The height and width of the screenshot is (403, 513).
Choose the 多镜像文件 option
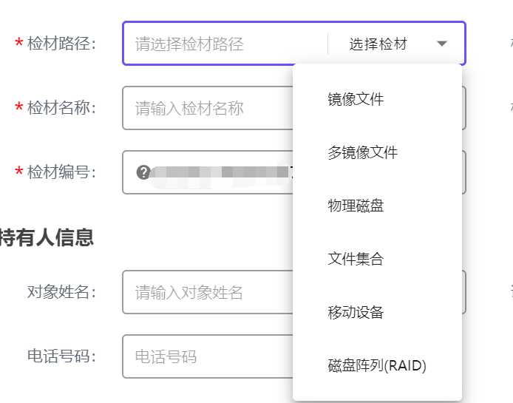[362, 152]
